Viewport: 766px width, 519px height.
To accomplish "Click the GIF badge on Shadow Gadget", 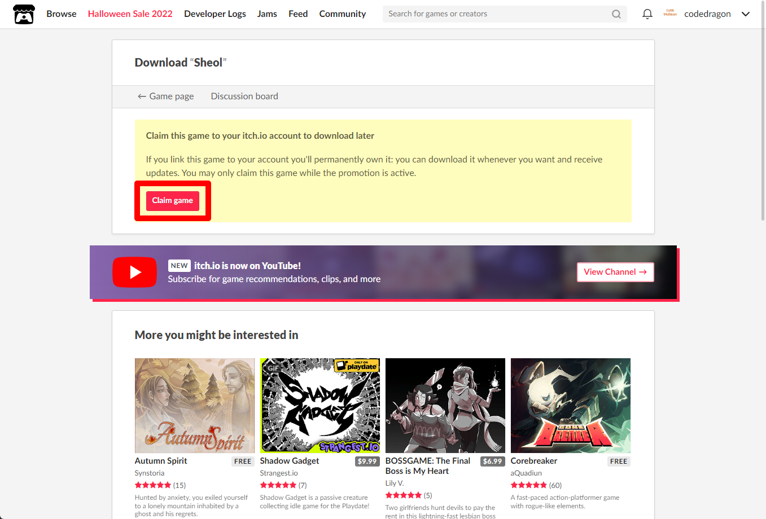I will pos(273,368).
